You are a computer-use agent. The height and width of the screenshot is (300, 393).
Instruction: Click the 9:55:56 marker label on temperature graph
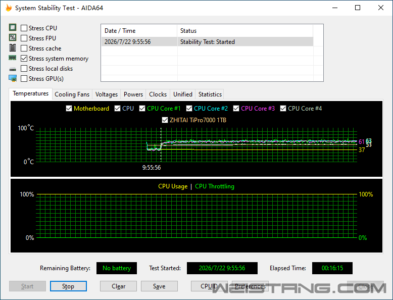click(x=152, y=168)
